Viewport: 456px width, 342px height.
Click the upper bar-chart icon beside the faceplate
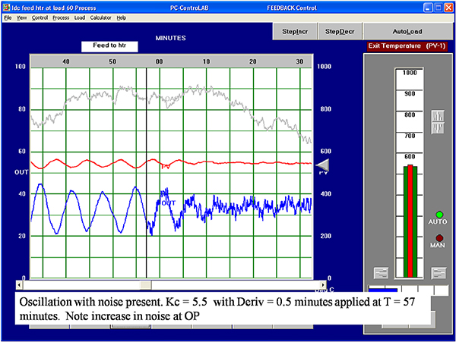pos(438,116)
